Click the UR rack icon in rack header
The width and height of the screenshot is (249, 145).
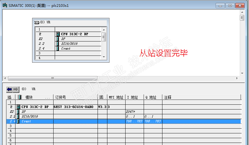(x=37, y=22)
